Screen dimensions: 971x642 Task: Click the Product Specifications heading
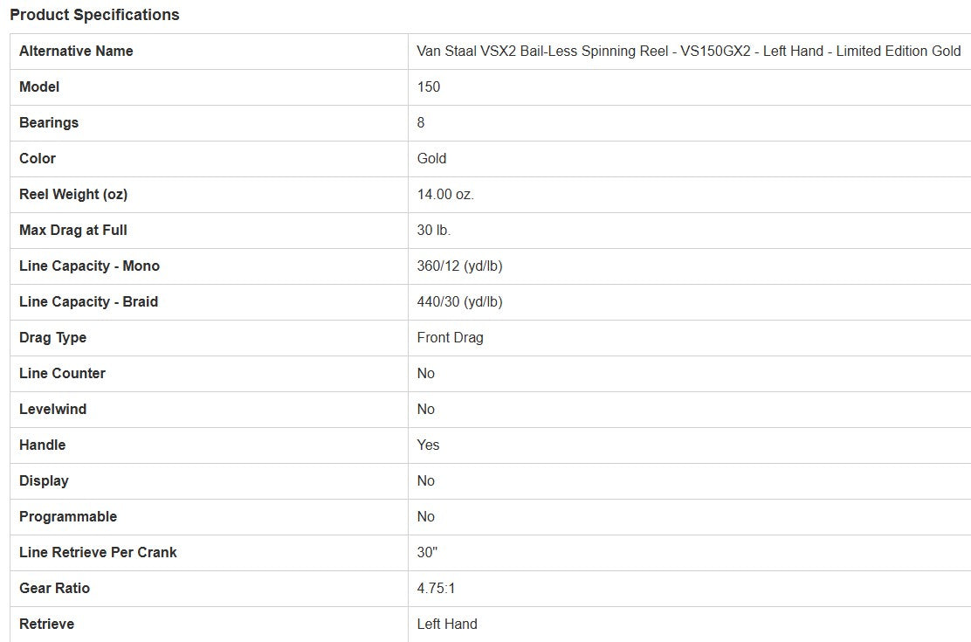(94, 15)
